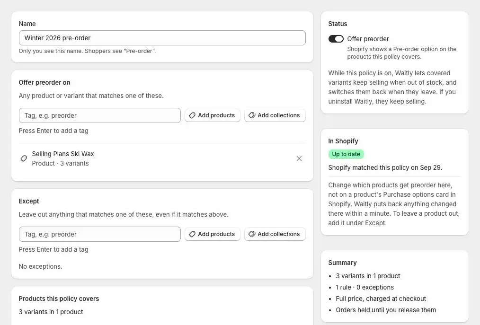The width and height of the screenshot is (480, 325).
Task: Click the tag icon beside Selling Plans Ski Wax
Action: (x=24, y=158)
